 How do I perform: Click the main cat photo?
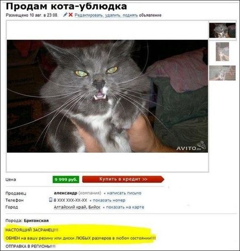[107, 96]
